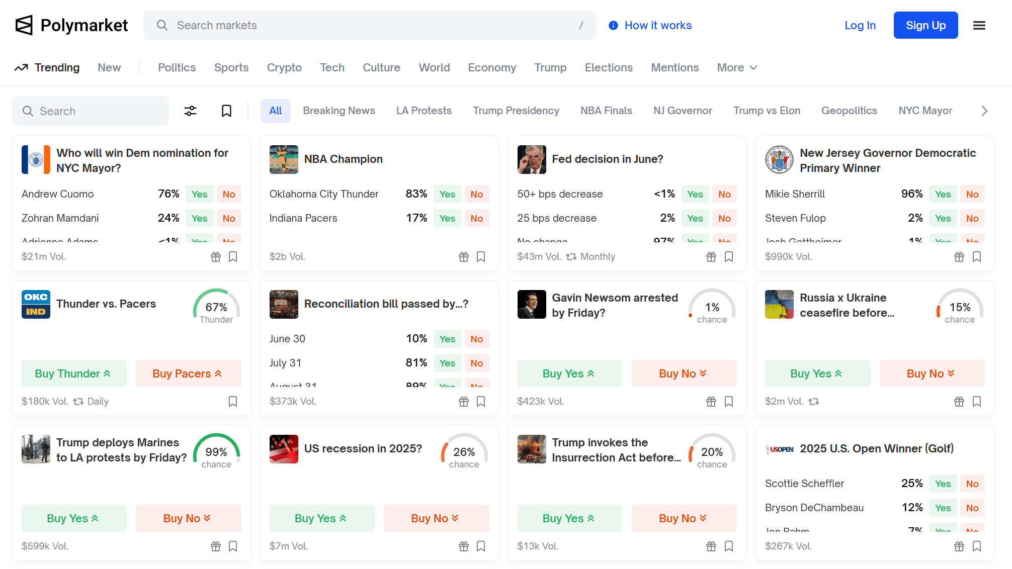Viewport: 1012px width, 569px height.
Task: Click the info icon beside How it works
Action: 613,26
